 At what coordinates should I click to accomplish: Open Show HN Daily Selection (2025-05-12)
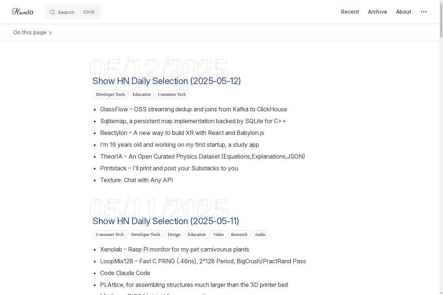pyautogui.click(x=166, y=81)
